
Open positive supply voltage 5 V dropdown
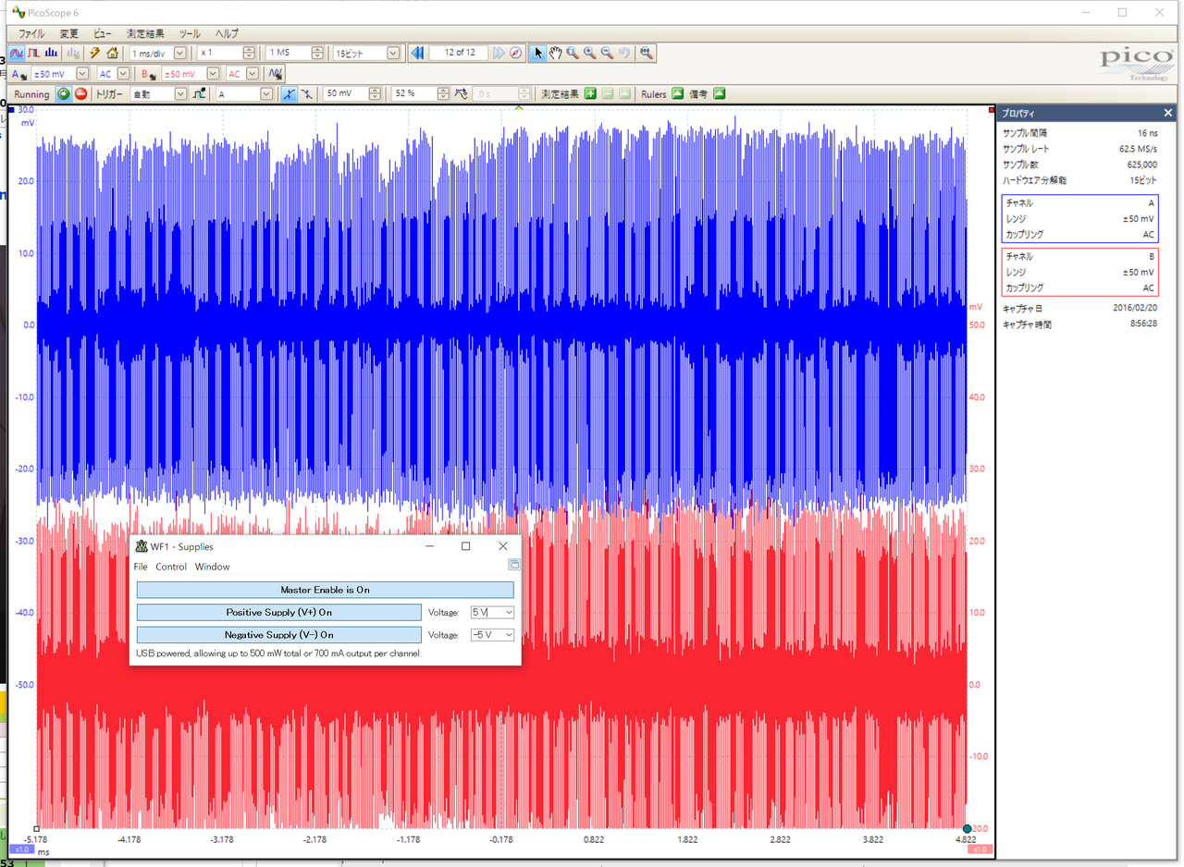(507, 612)
